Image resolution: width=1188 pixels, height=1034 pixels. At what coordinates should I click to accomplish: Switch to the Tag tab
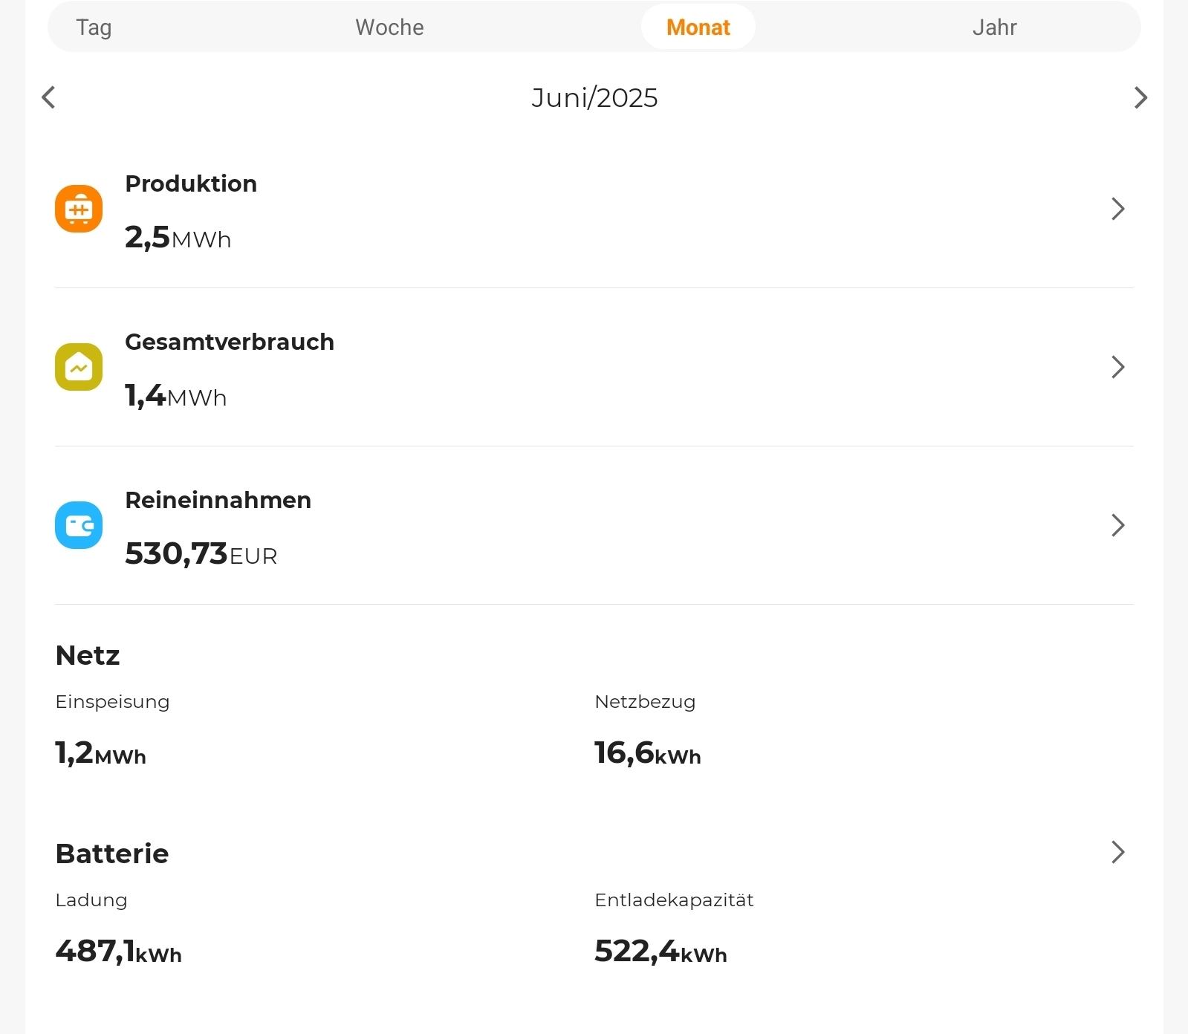[94, 27]
